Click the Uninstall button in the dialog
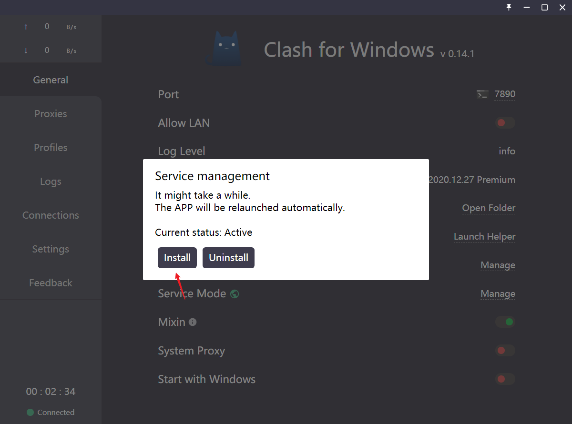Image resolution: width=572 pixels, height=424 pixels. (x=228, y=258)
